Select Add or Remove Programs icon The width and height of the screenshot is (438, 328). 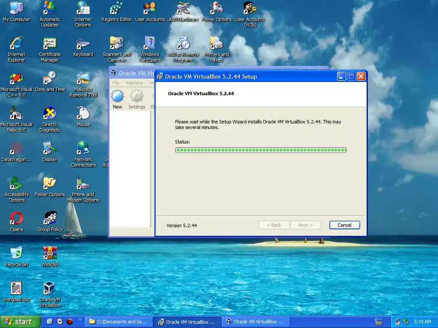point(183,49)
